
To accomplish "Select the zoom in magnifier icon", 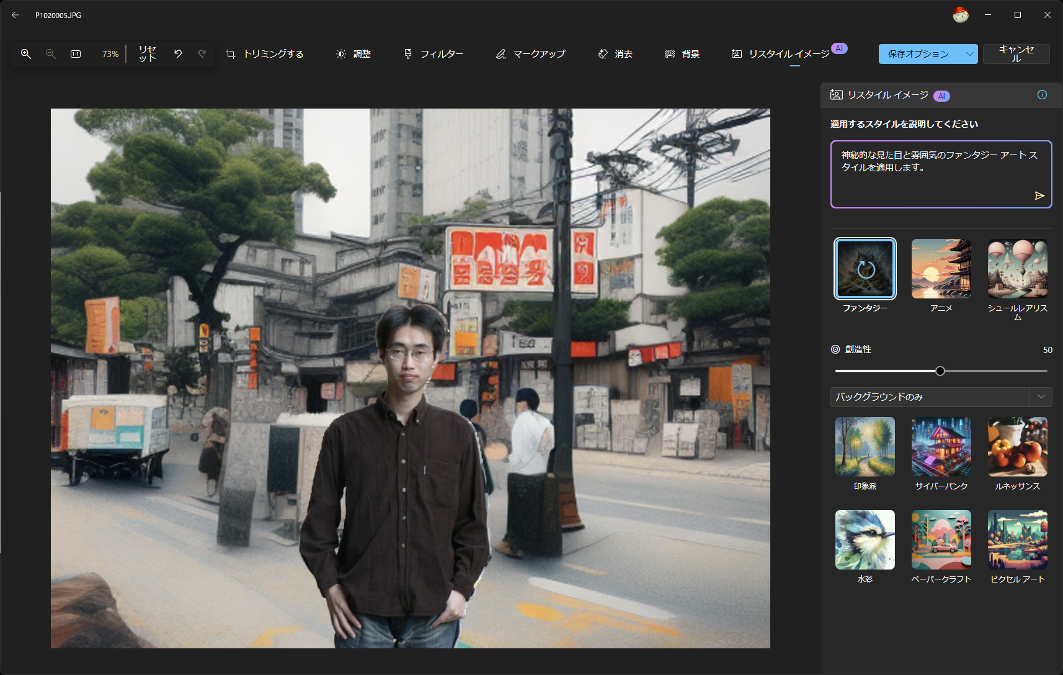I will point(25,54).
